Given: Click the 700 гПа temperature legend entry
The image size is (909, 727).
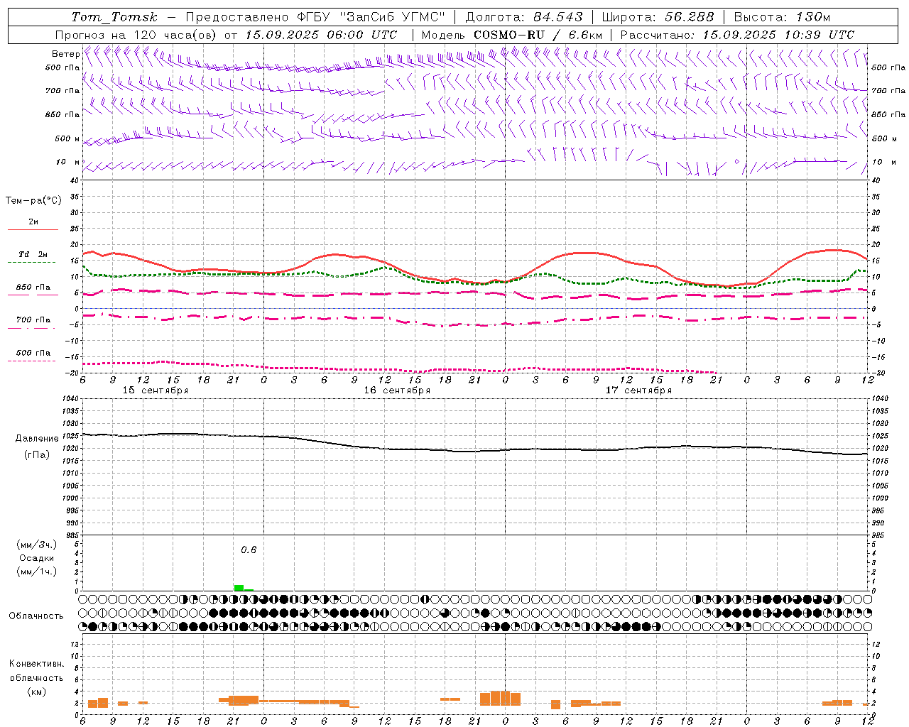Looking at the screenshot, I should click(x=33, y=322).
